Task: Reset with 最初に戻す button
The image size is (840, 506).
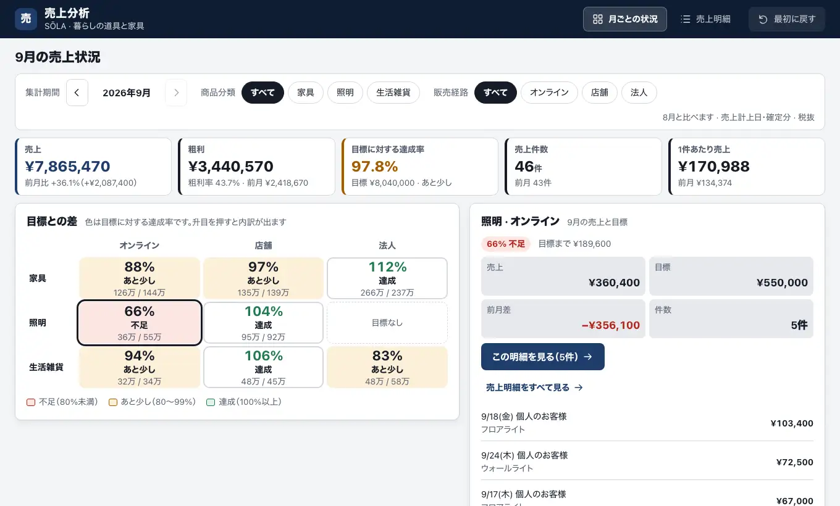Action: 787,19
